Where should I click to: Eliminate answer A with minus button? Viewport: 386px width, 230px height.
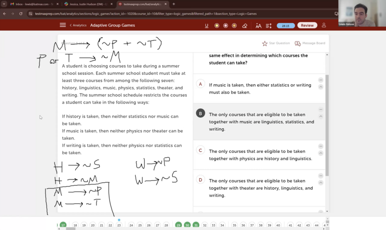click(321, 80)
